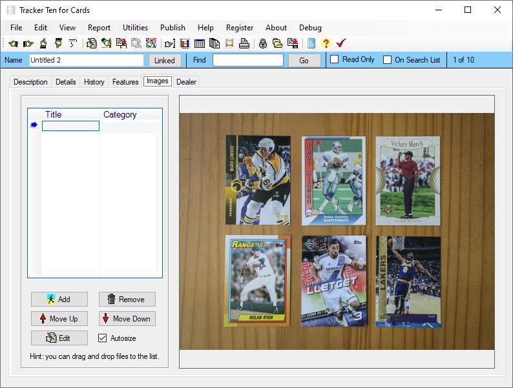Open the File menu
Screen dimensions: 513x388
(16, 28)
